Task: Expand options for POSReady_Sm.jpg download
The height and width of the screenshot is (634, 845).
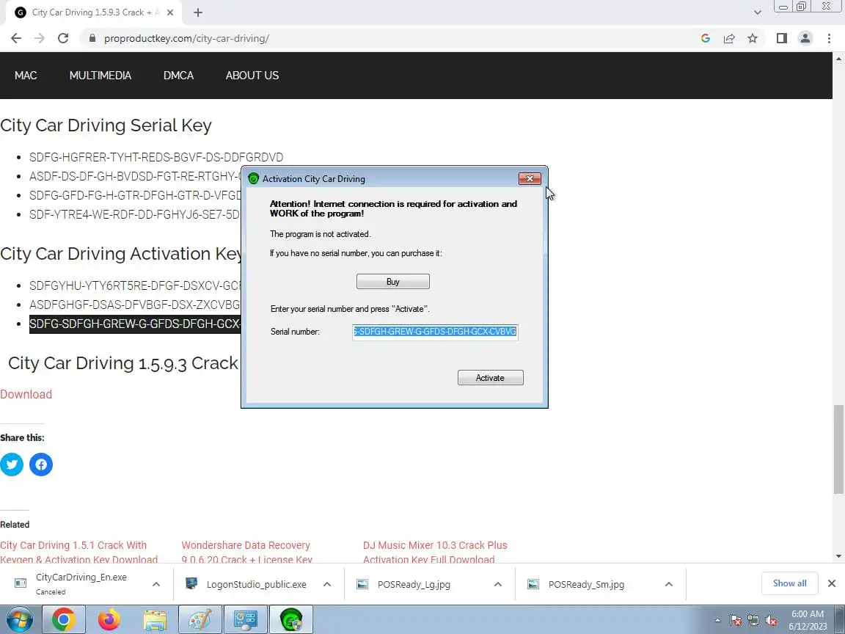Action: click(669, 584)
